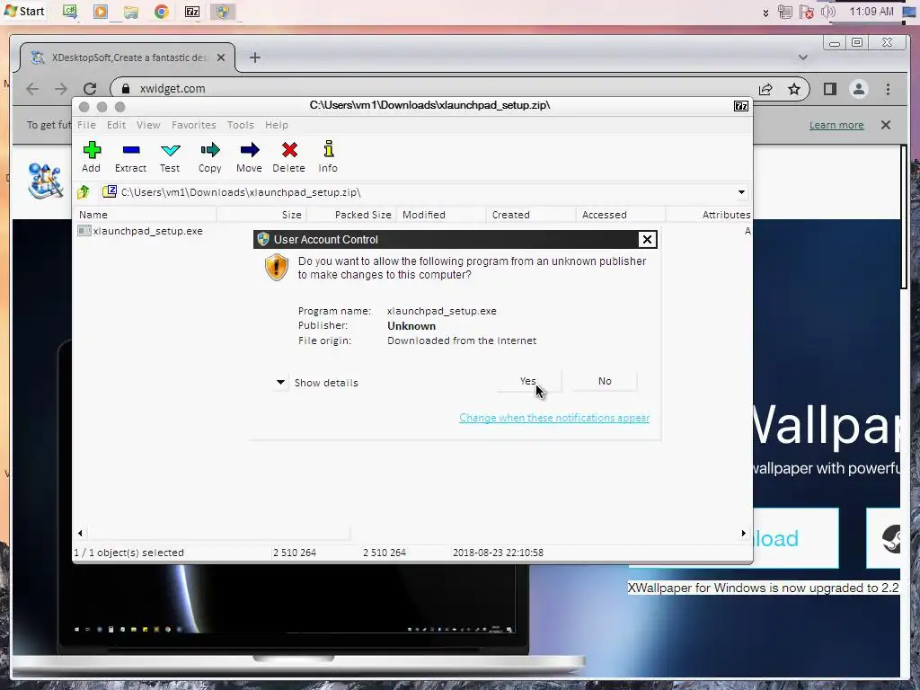The image size is (920, 690).
Task: Click the Steam icon button on page
Action: [x=884, y=538]
